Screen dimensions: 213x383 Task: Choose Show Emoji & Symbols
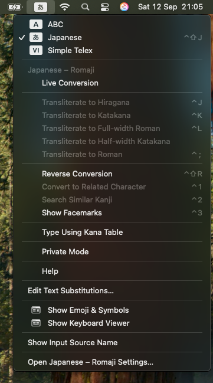[x=112, y=310]
